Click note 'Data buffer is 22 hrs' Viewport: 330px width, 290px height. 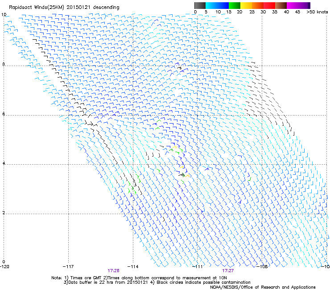[91, 282]
